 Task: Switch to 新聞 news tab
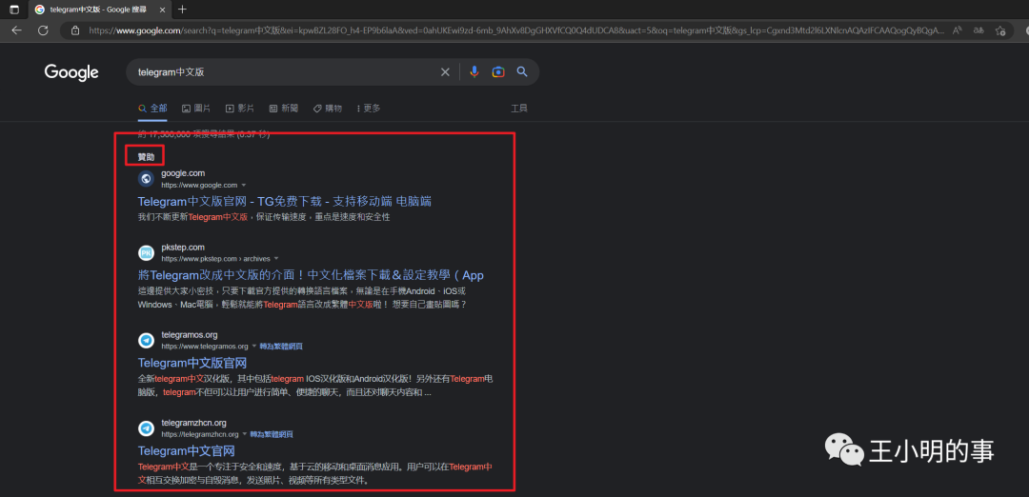[x=284, y=109]
